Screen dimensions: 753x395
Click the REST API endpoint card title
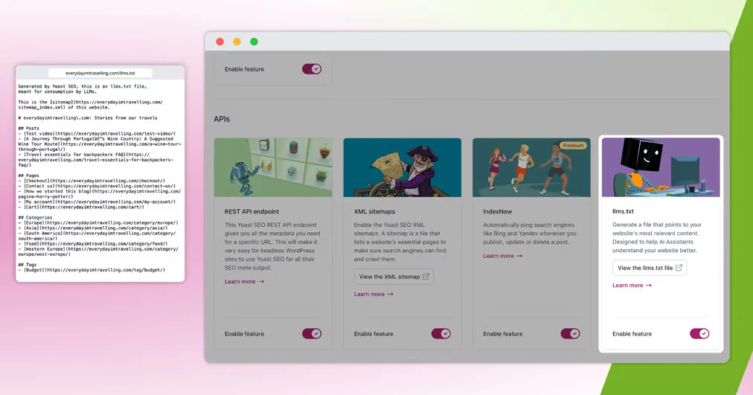point(251,211)
